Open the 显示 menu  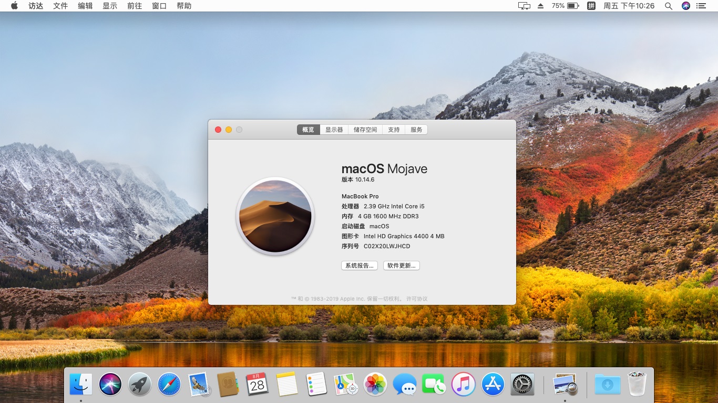click(x=110, y=6)
